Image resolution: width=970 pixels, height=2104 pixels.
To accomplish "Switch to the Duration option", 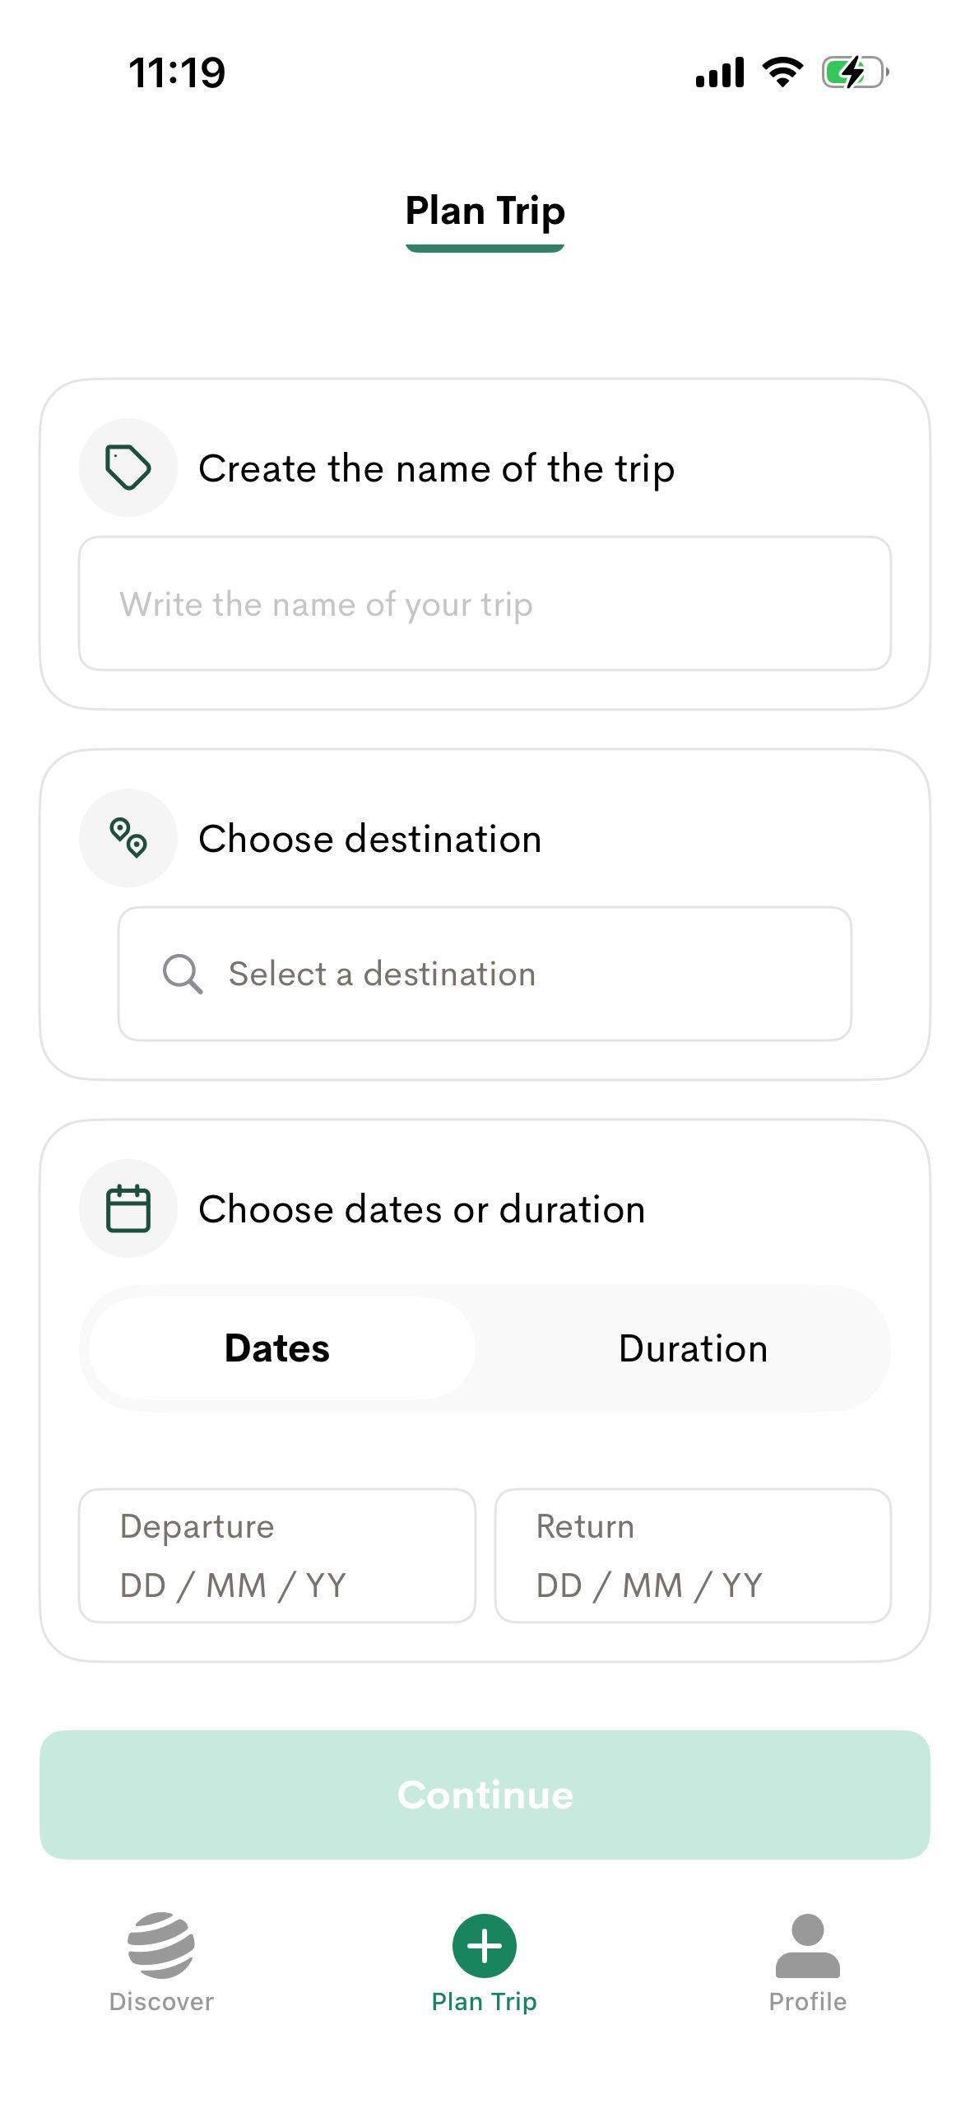I will [693, 1348].
